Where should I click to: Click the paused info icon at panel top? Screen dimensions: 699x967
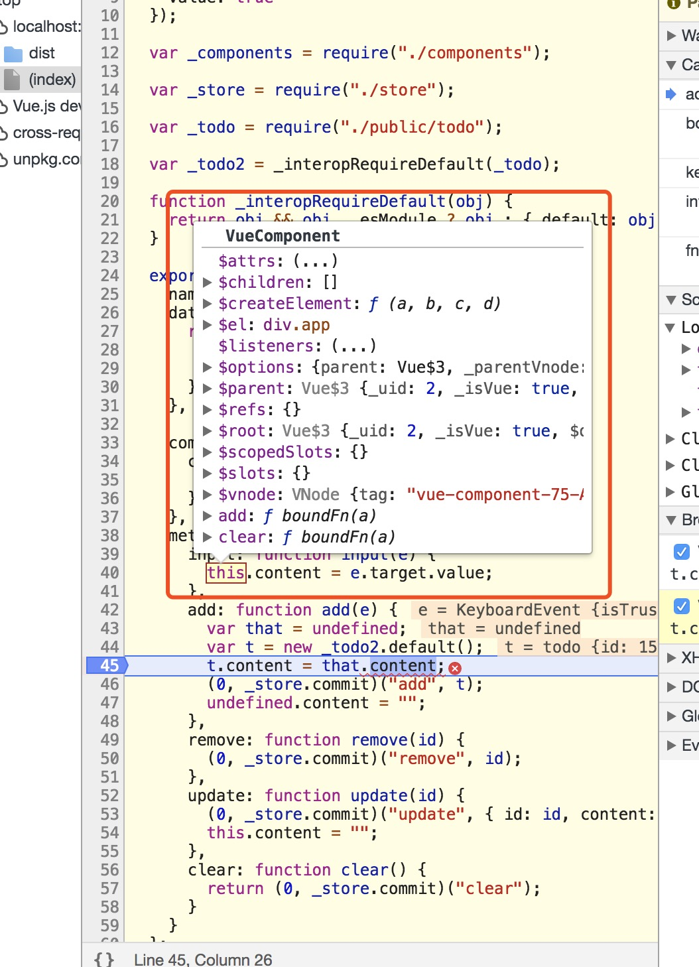click(x=674, y=3)
